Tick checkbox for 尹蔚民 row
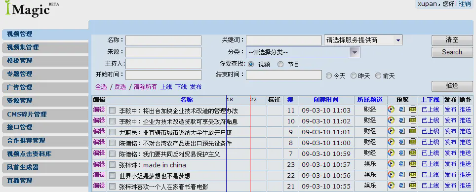The height and width of the screenshot is (192, 476). [112, 132]
